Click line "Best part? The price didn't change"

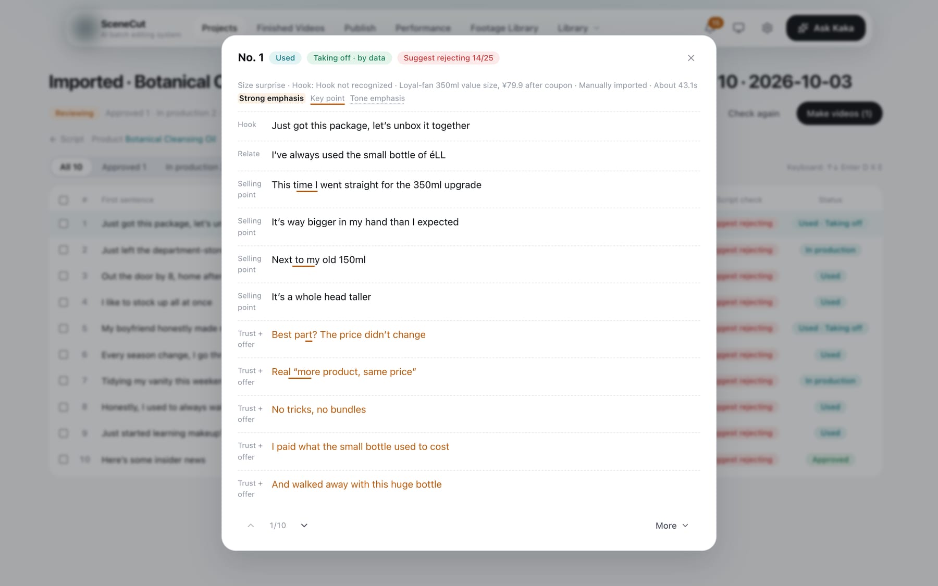click(348, 334)
